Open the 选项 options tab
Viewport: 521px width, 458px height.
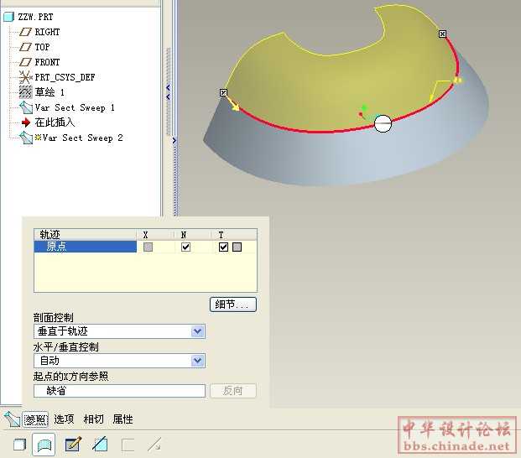click(x=64, y=419)
